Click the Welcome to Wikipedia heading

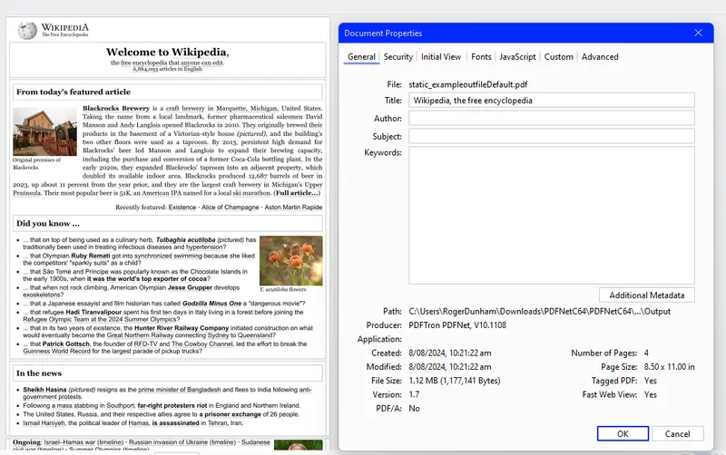pos(167,53)
